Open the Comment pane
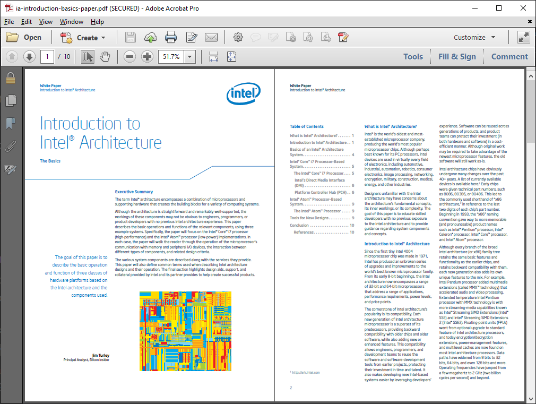The width and height of the screenshot is (536, 404). 509,57
